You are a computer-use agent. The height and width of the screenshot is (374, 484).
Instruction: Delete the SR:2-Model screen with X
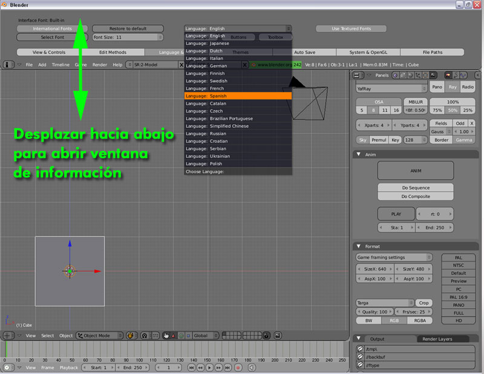click(x=181, y=65)
